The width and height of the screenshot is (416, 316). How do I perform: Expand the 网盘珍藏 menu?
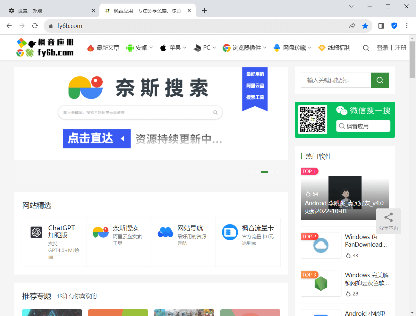292,48
